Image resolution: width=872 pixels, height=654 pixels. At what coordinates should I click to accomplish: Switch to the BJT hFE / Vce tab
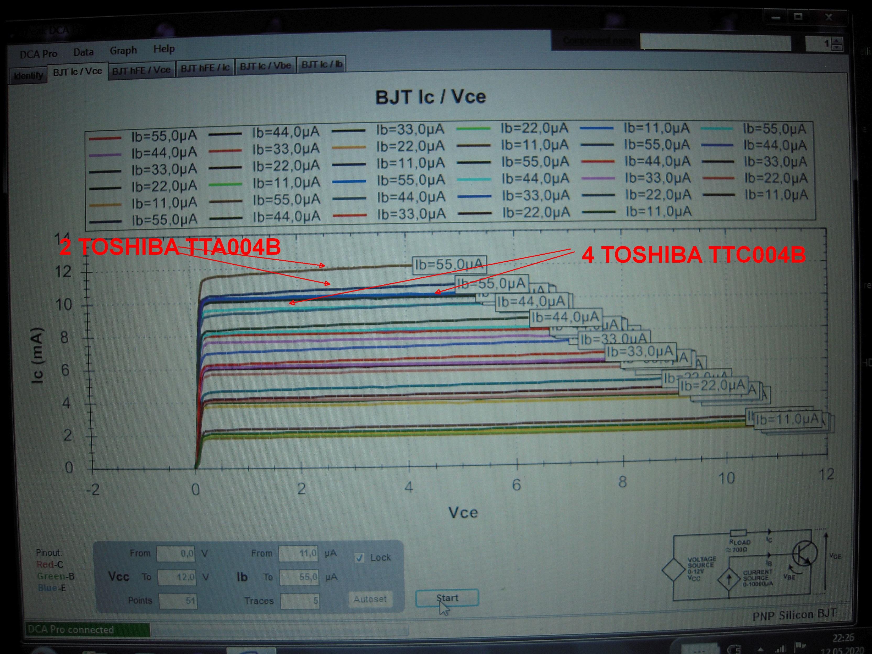click(x=141, y=70)
